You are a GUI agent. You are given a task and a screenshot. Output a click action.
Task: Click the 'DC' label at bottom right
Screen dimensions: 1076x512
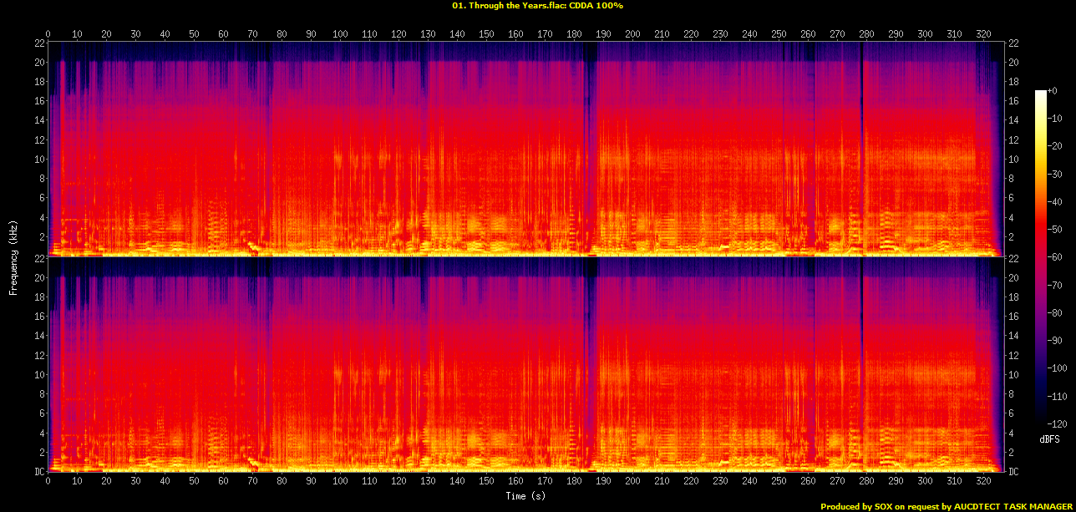(x=1012, y=472)
